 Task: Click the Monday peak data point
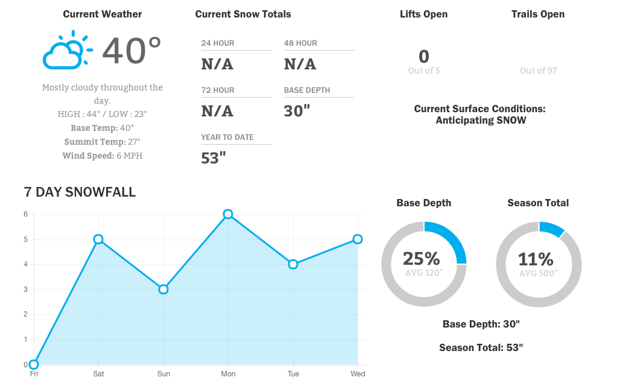[x=228, y=214]
